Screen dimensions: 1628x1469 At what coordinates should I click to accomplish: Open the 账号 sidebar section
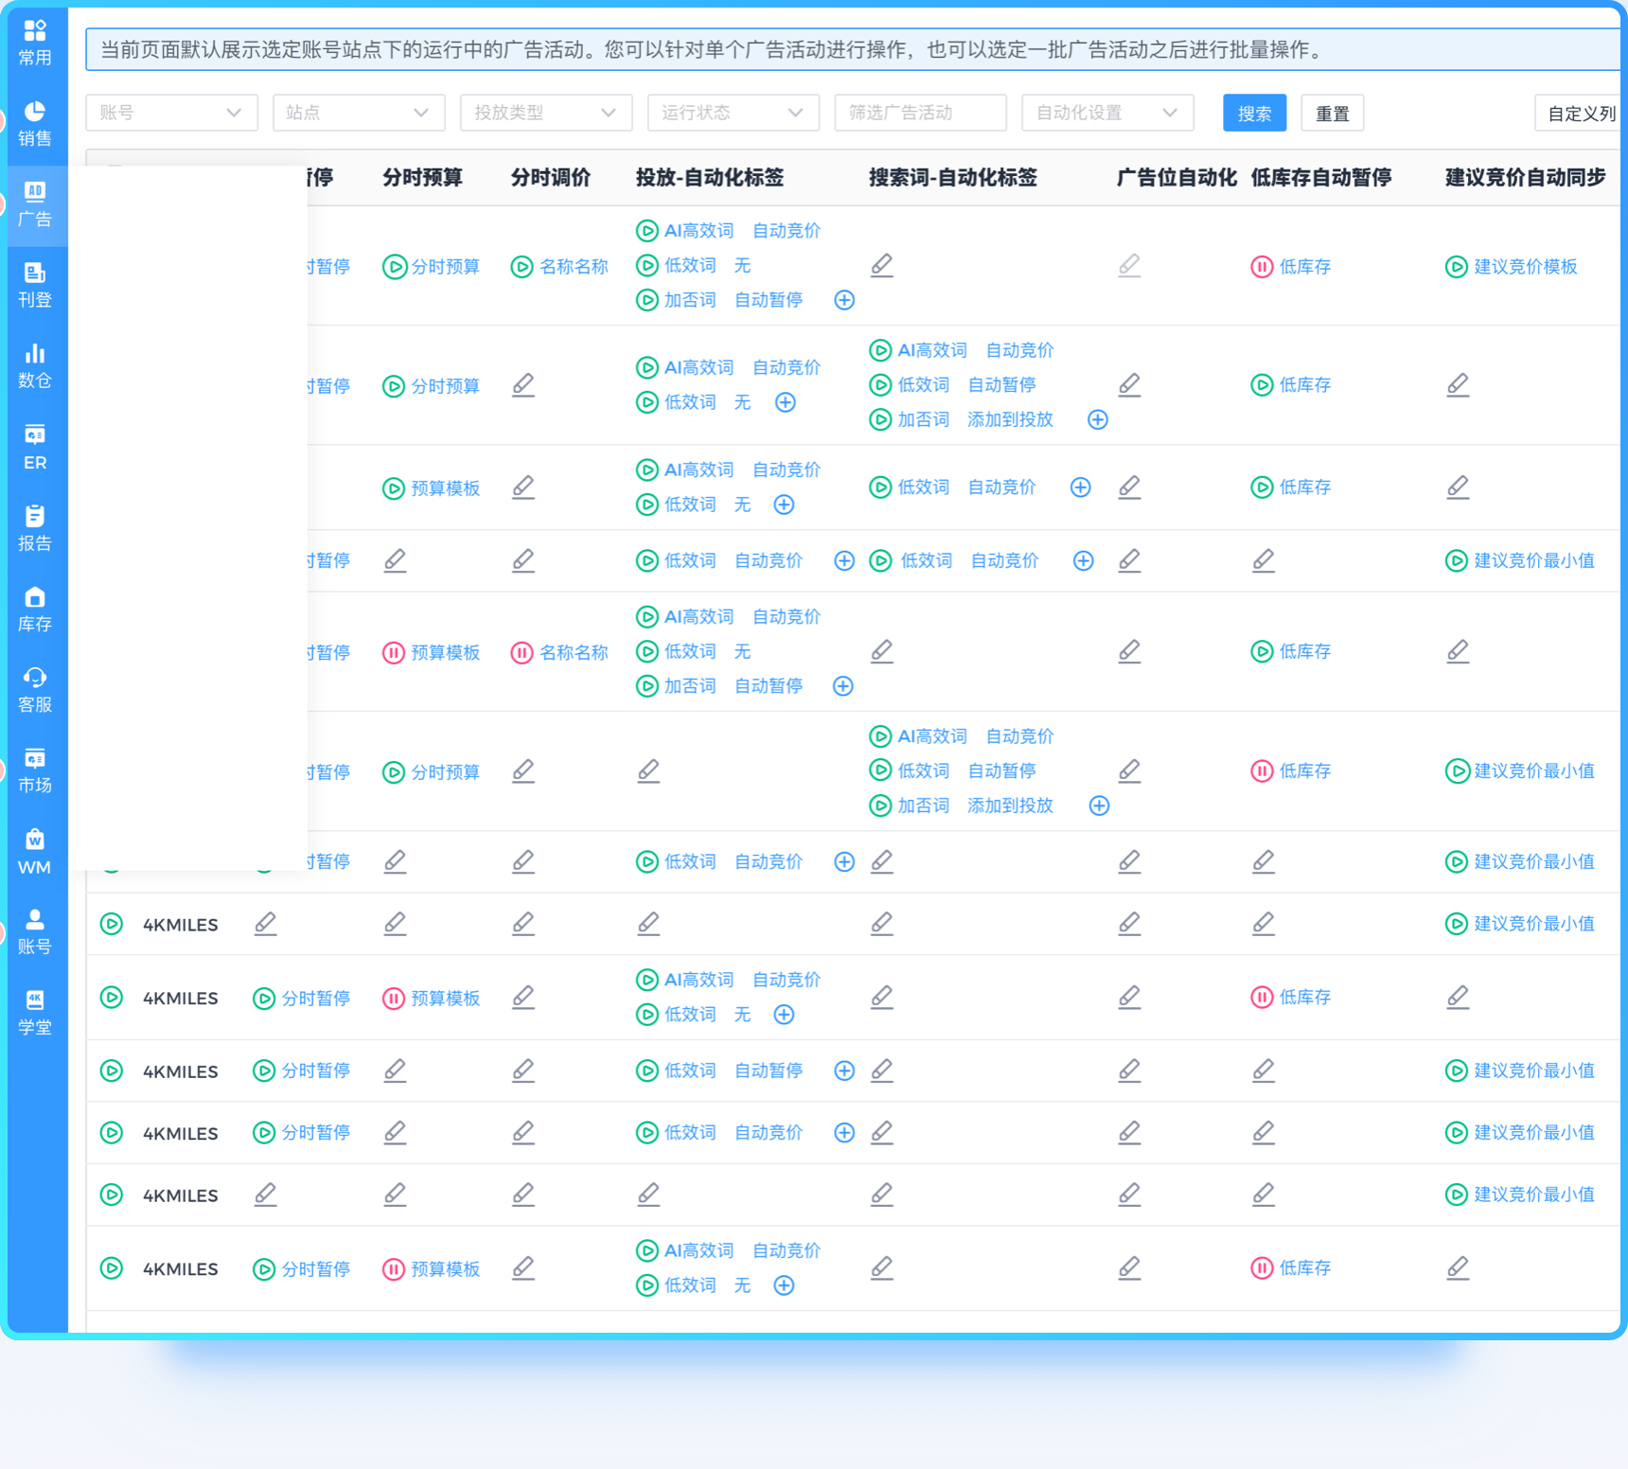35,932
